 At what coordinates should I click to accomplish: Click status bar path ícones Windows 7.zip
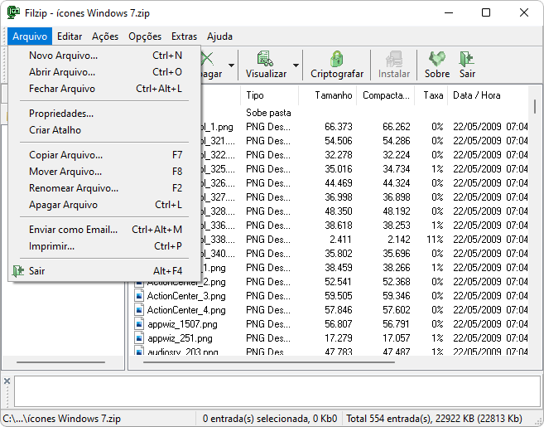pyautogui.click(x=61, y=419)
